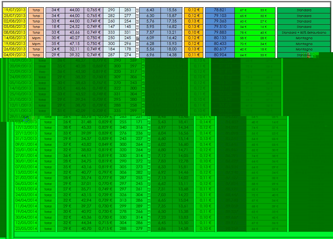This screenshot has width=333, height=239.
Task: Select the 02/08/2013 date cell
Action: coord(14,21)
